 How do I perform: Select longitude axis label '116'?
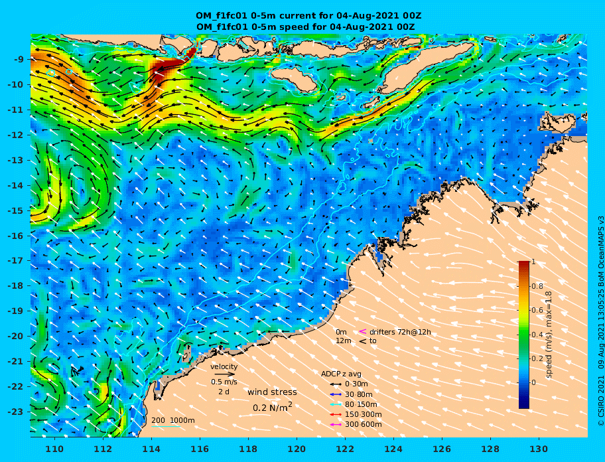click(x=200, y=449)
